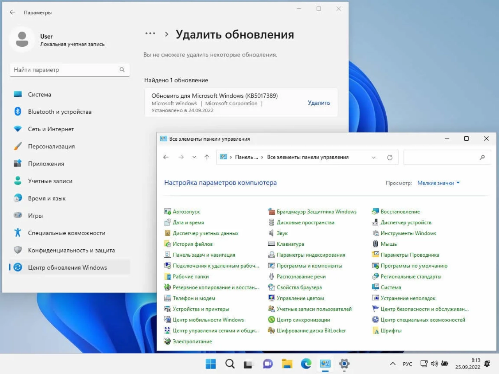Click the Control Panel back arrow
The height and width of the screenshot is (374, 499).
[x=166, y=157]
